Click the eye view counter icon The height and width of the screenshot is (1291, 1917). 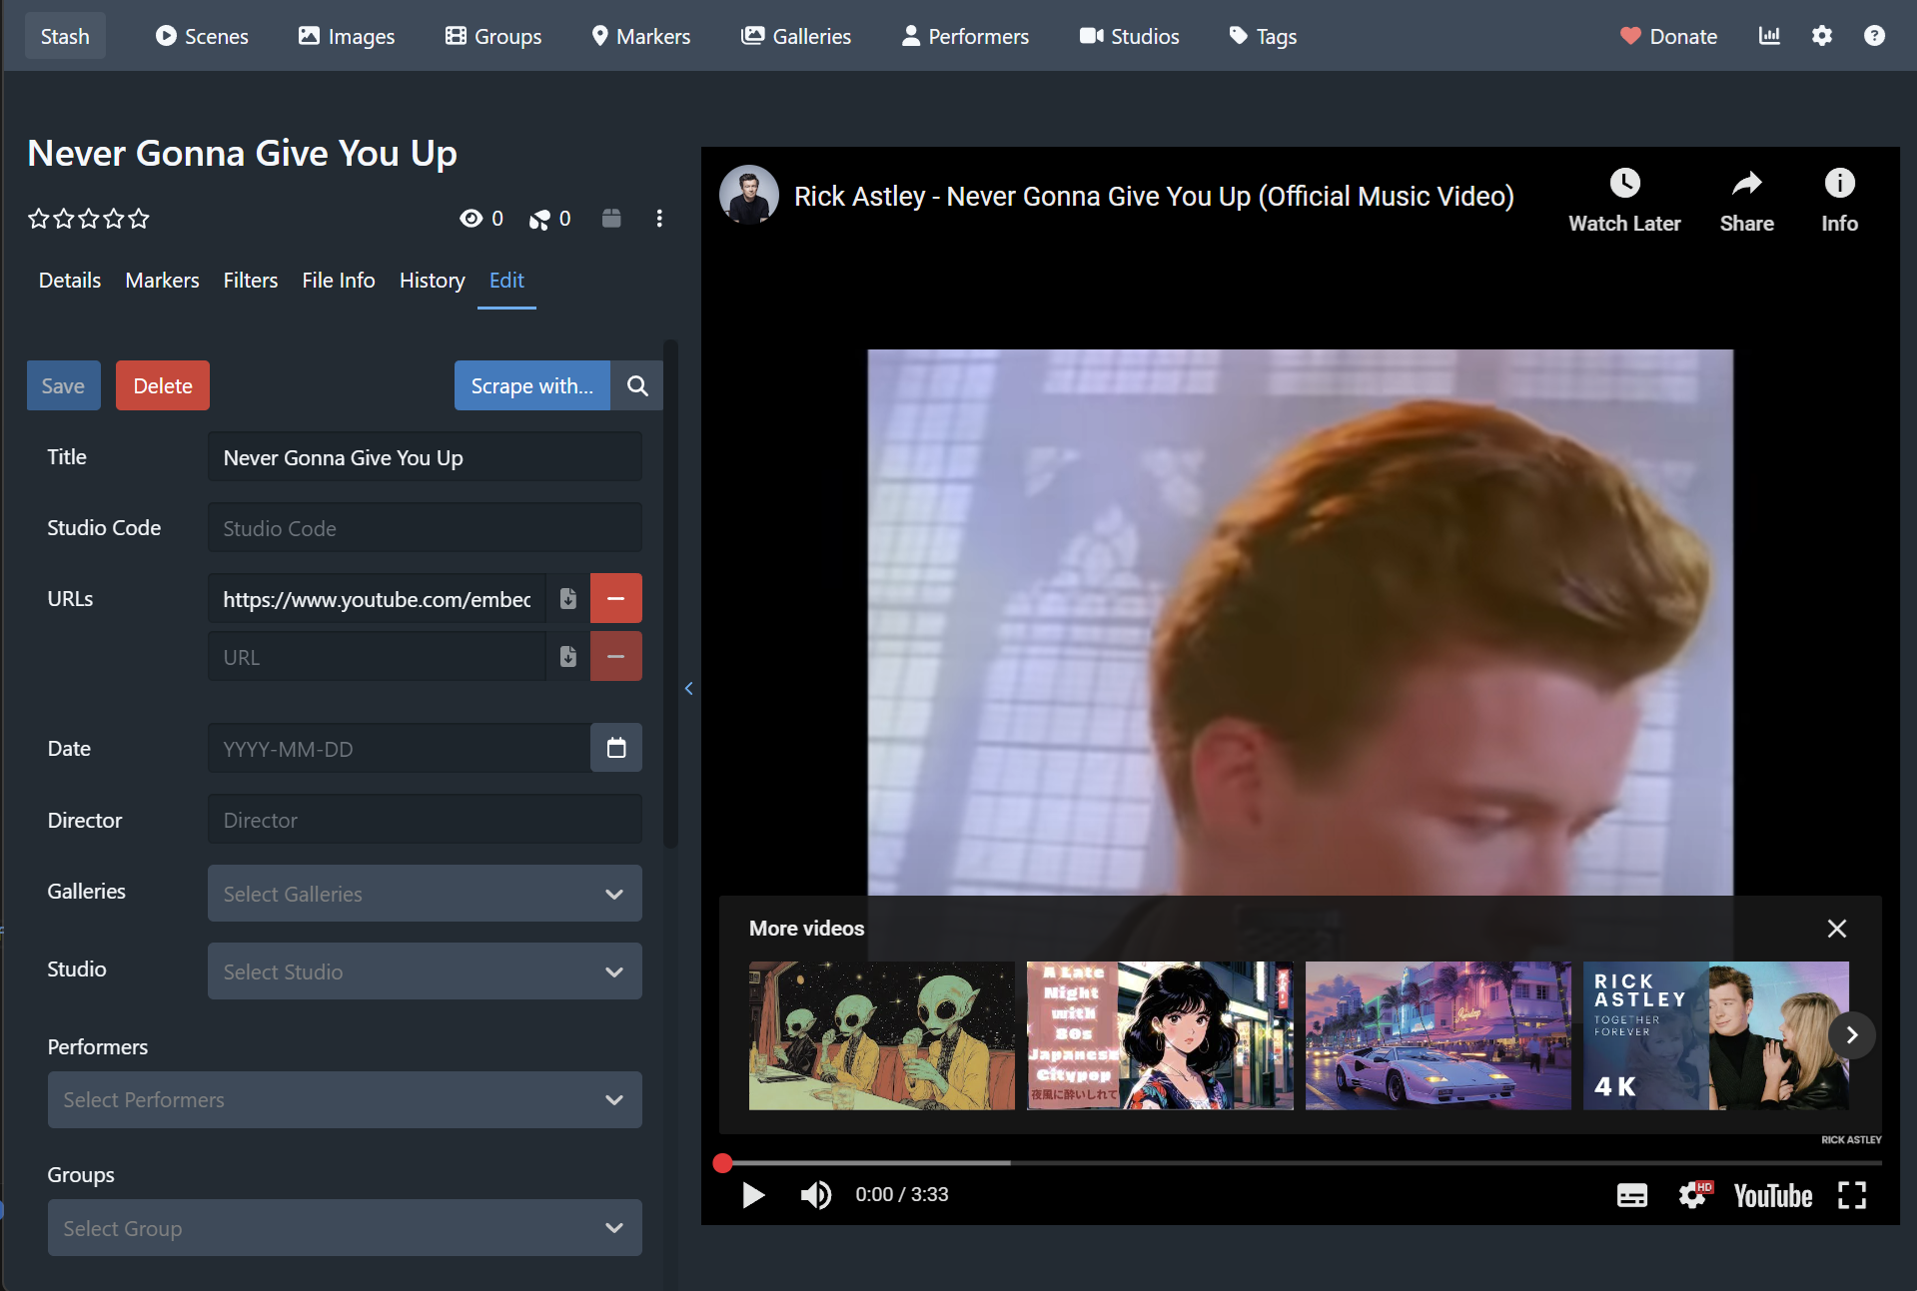(471, 218)
